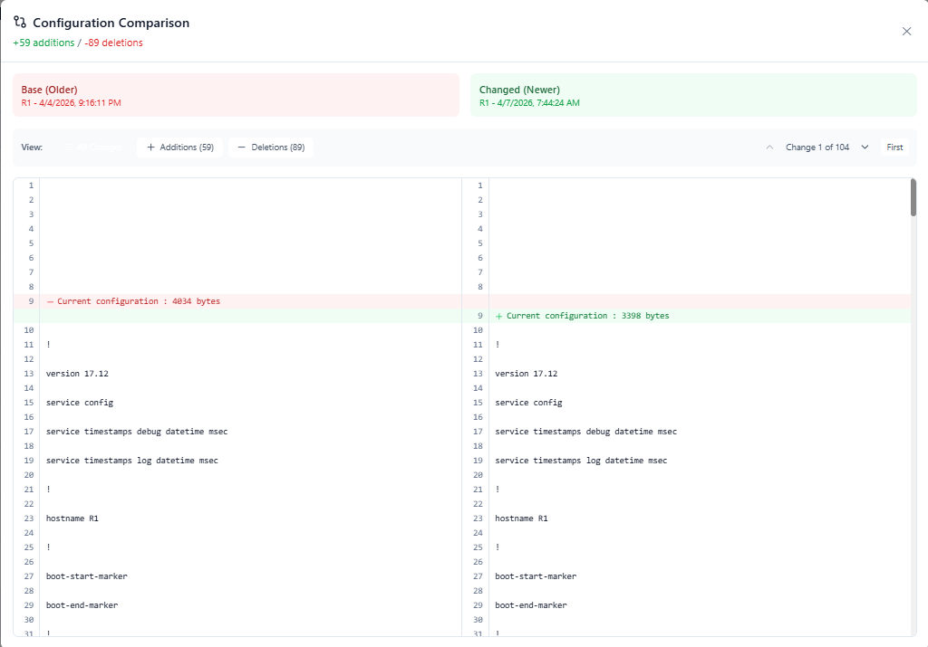Click the Base (Older) header card
This screenshot has height=647, width=928.
tap(237, 95)
